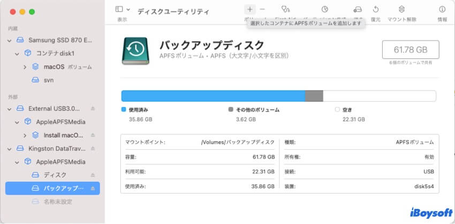
Task: Click the erase disk toolbar icon
Action: pos(358,10)
